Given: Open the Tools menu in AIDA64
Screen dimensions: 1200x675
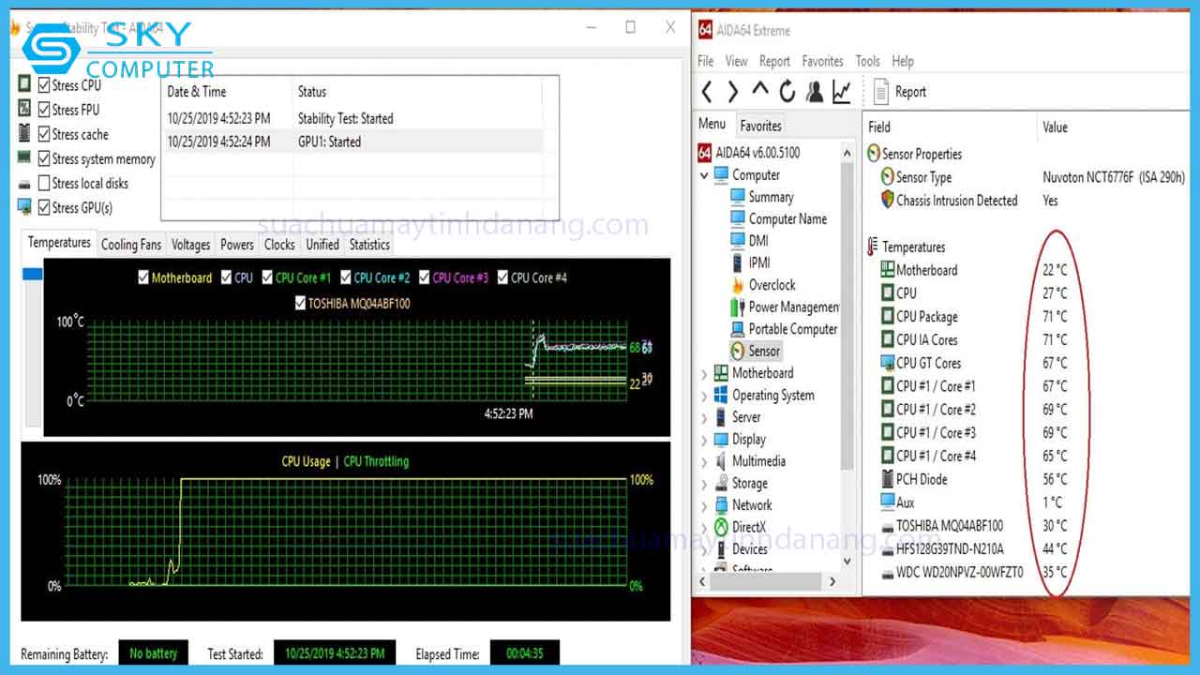Looking at the screenshot, I should coord(867,61).
